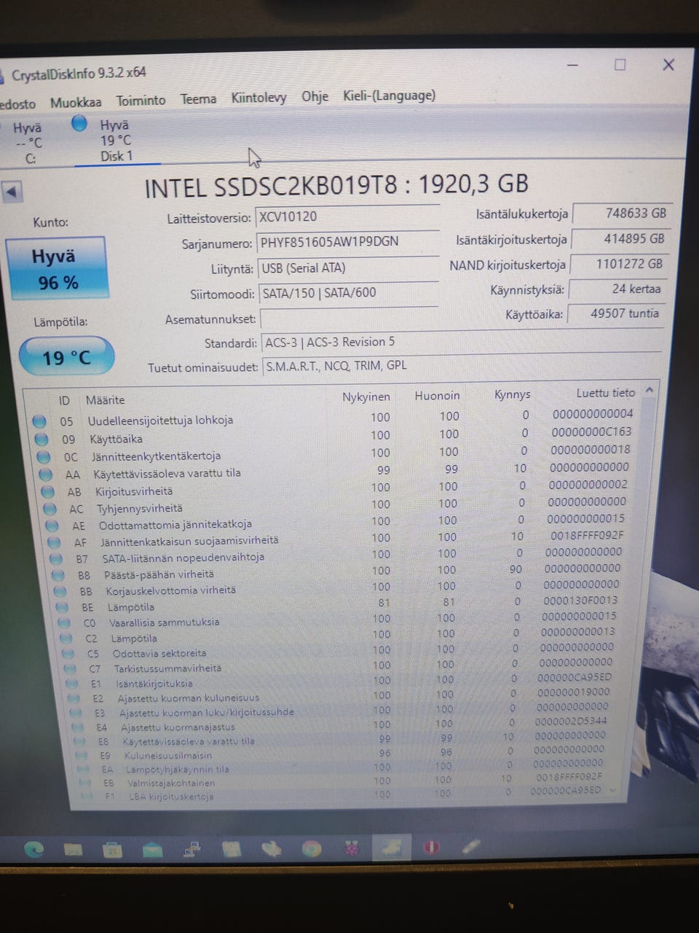
Task: Open the Teema menu
Action: tap(198, 98)
